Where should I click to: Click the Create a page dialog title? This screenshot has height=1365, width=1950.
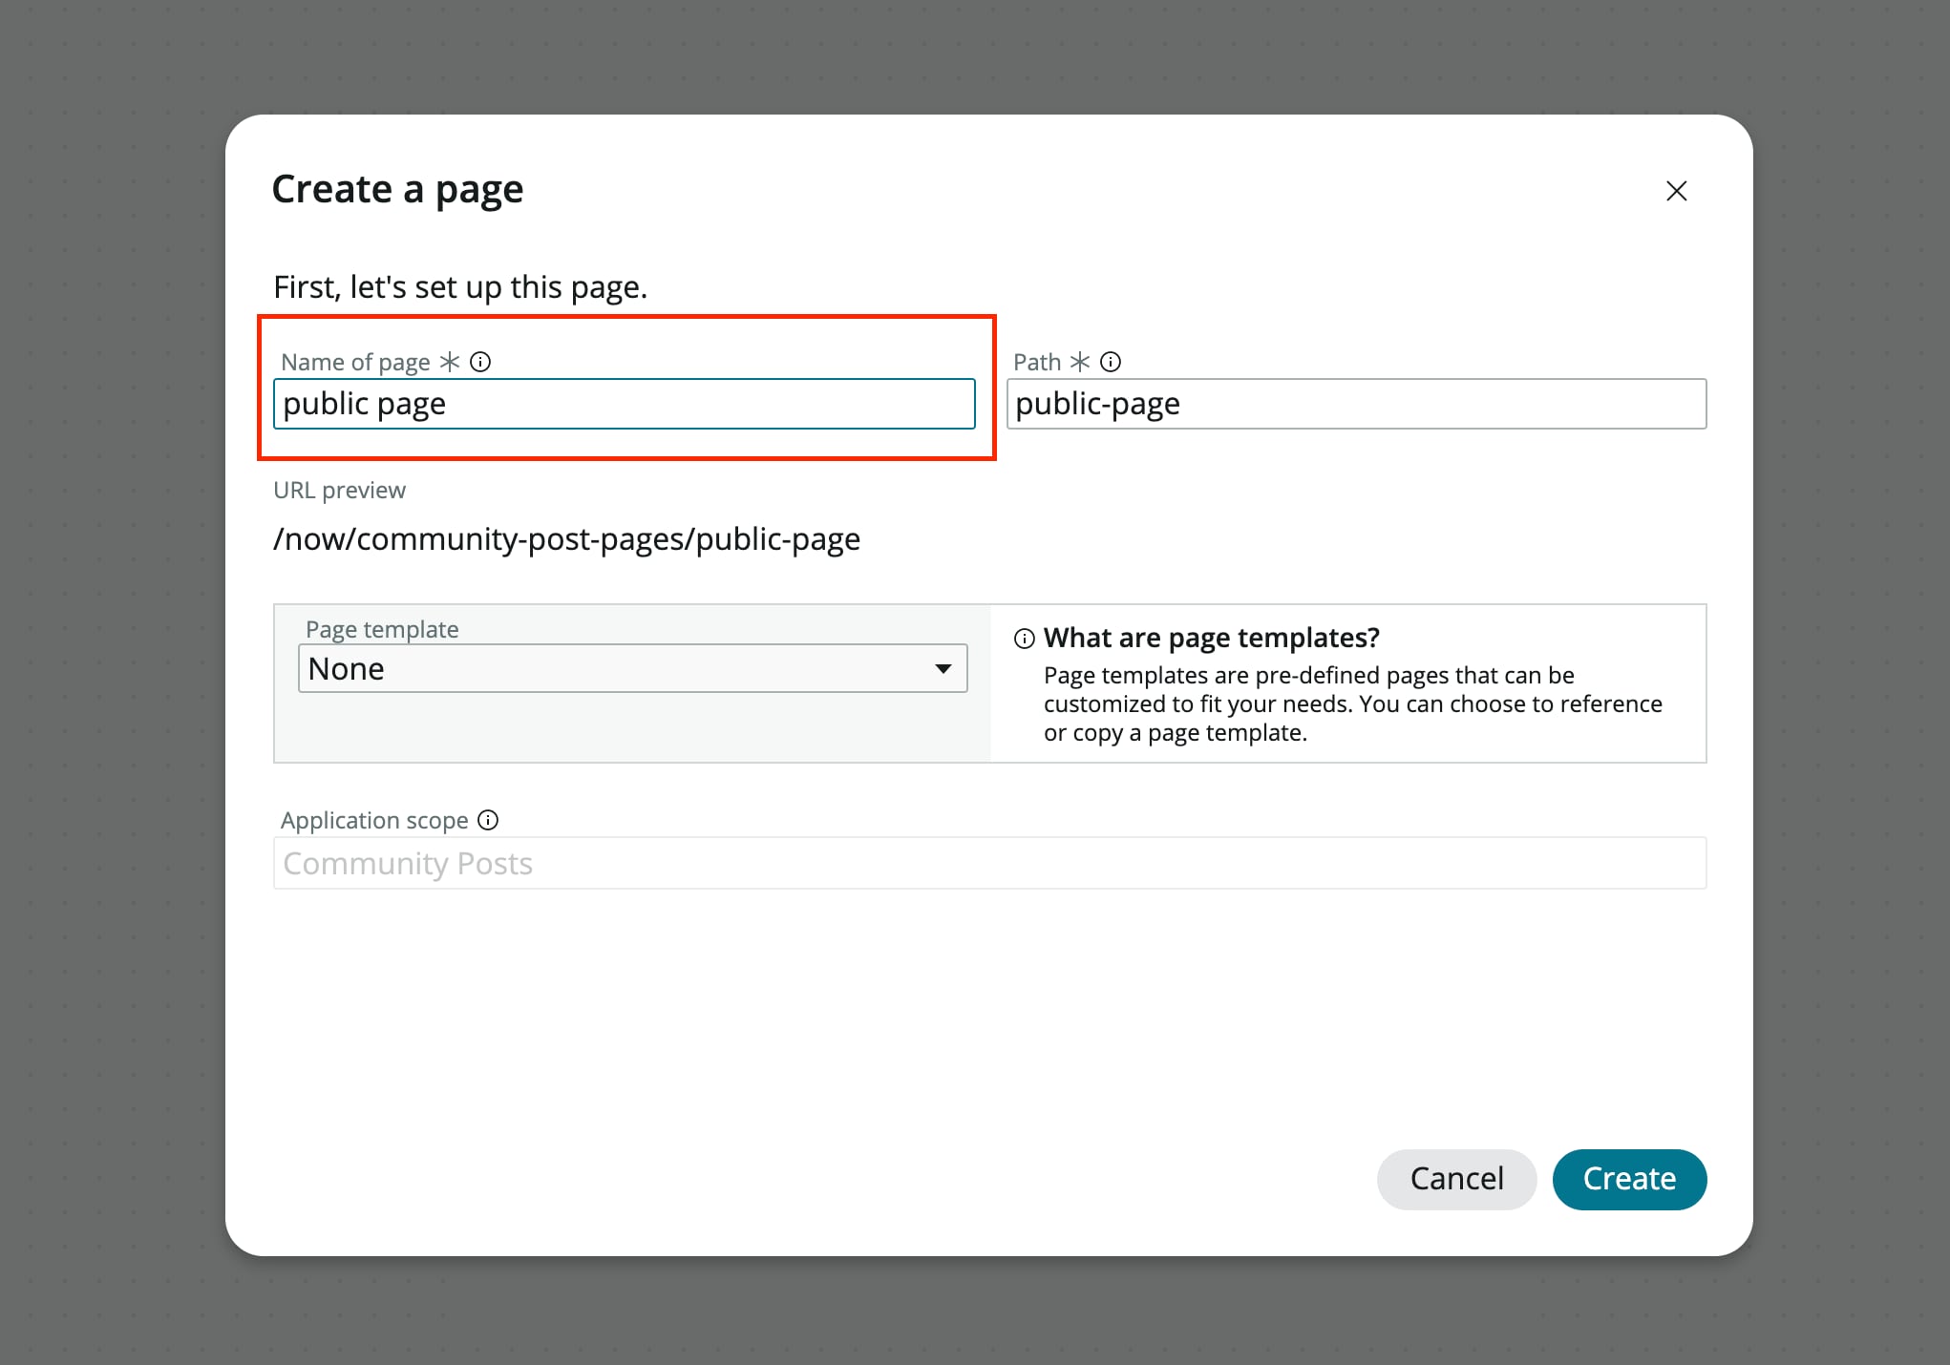pos(397,189)
